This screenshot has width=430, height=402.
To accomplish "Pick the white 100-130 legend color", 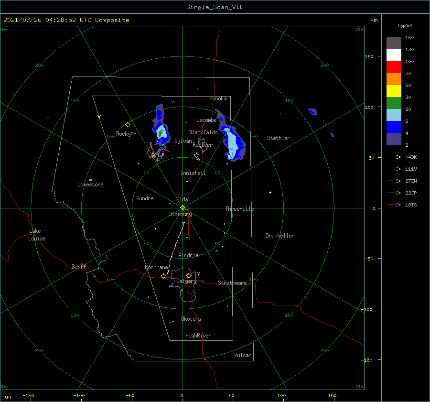I will pos(394,55).
